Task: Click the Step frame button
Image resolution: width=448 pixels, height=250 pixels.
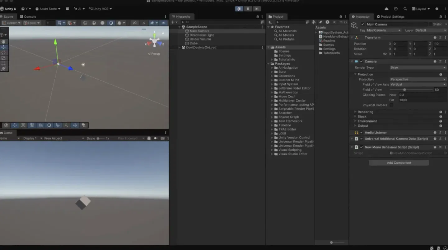Action: click(257, 9)
